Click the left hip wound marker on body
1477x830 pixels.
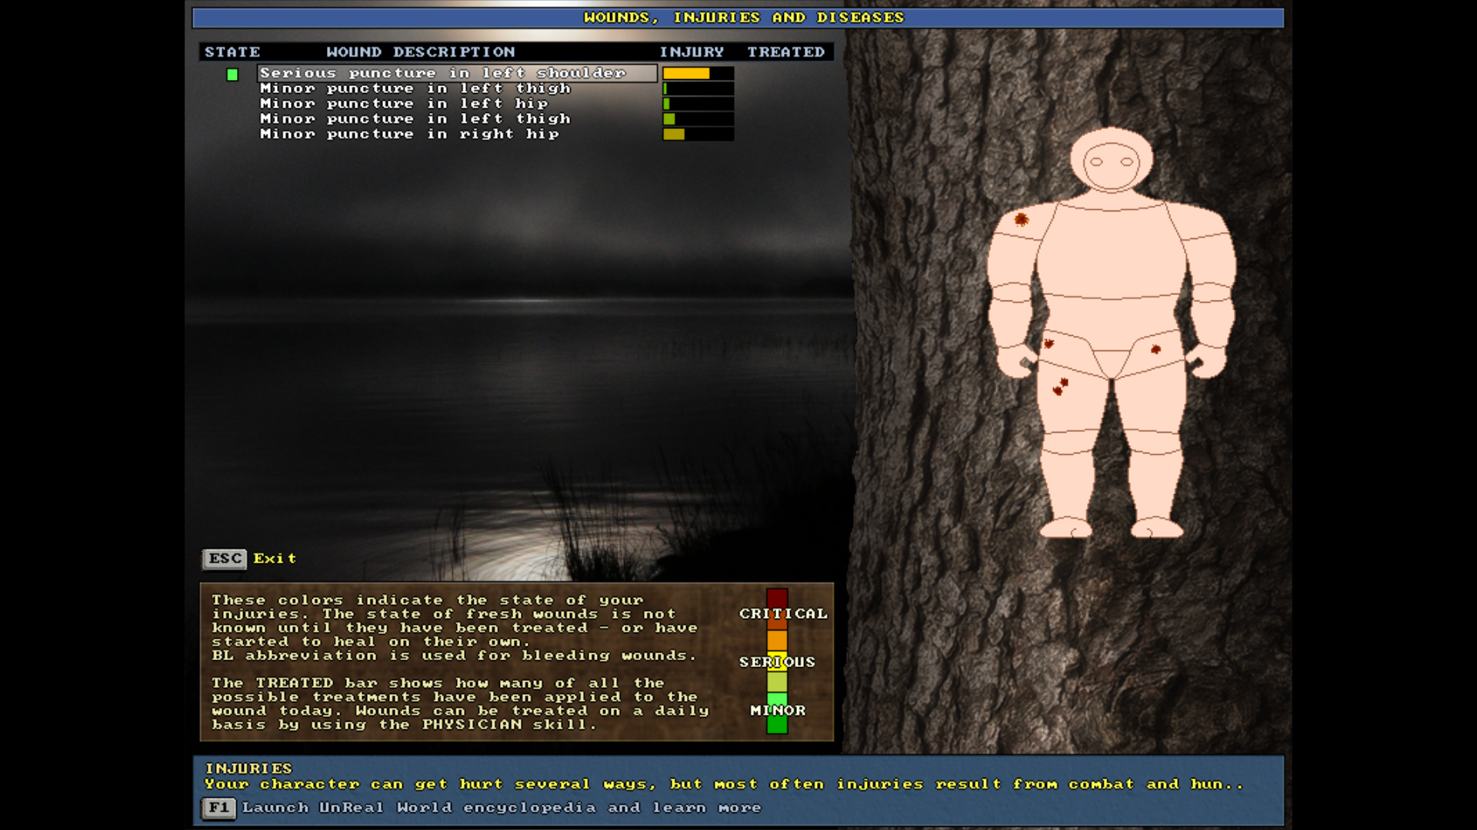click(x=1049, y=344)
